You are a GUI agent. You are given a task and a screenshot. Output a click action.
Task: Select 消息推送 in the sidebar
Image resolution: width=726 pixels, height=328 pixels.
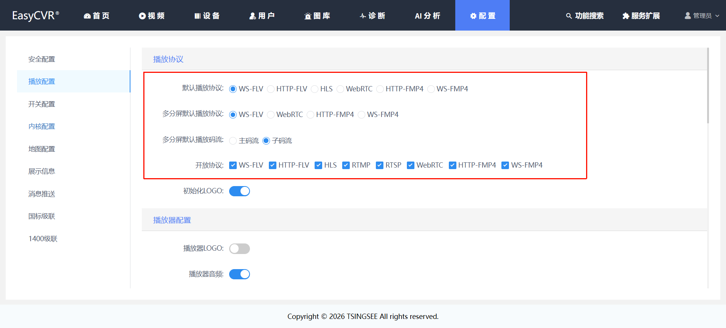pyautogui.click(x=73, y=194)
